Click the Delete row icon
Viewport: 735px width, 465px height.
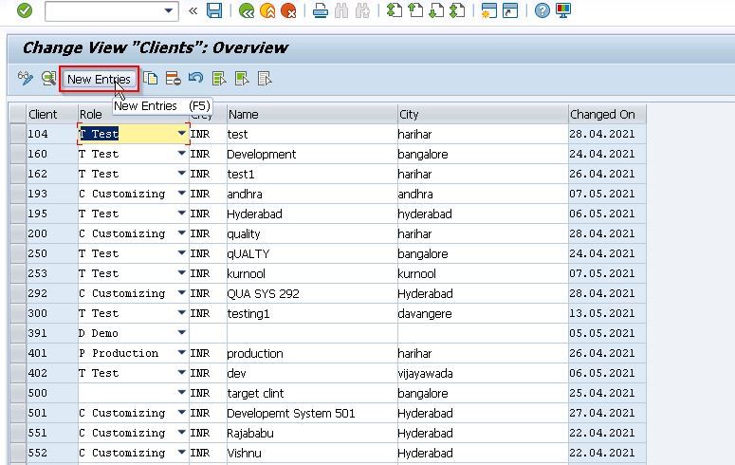pyautogui.click(x=173, y=79)
